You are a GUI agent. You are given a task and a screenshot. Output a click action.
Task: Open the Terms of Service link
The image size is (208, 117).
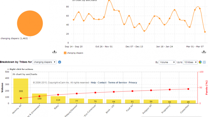click(x=117, y=83)
